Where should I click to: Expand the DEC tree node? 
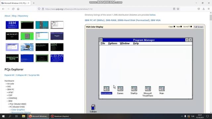point(8,87)
